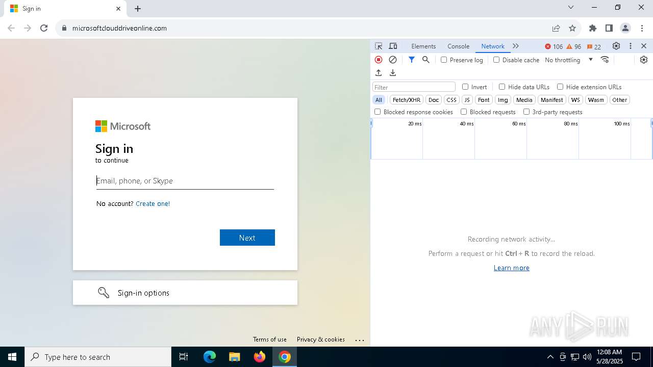
Task: Toggle the network filter funnel icon
Action: pyautogui.click(x=412, y=60)
